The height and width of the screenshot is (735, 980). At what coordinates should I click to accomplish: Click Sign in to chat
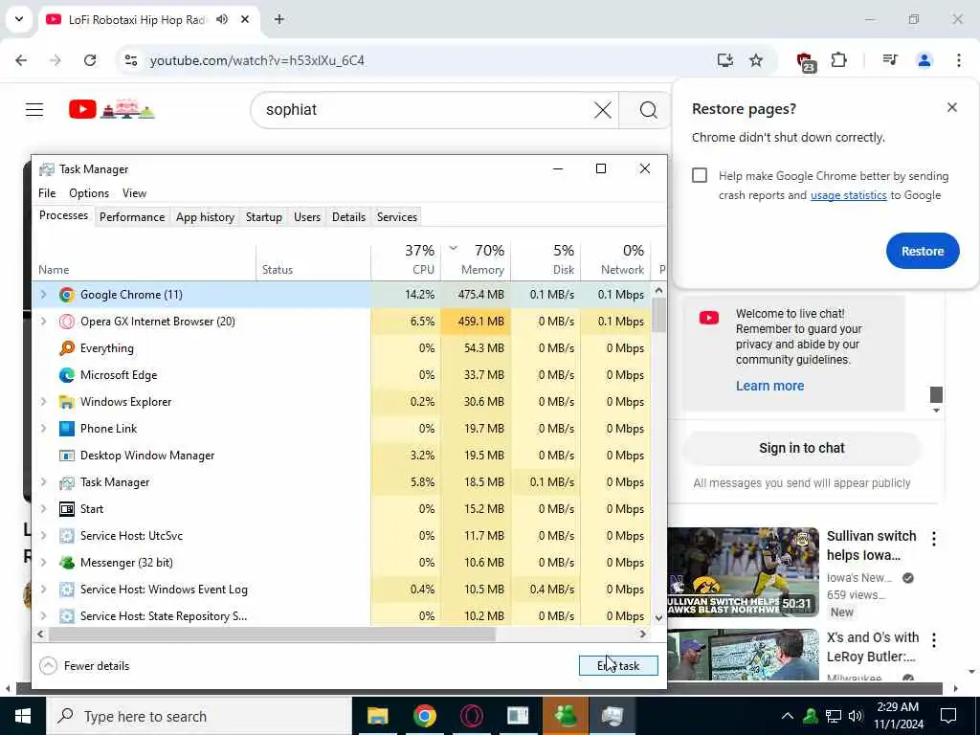click(802, 448)
